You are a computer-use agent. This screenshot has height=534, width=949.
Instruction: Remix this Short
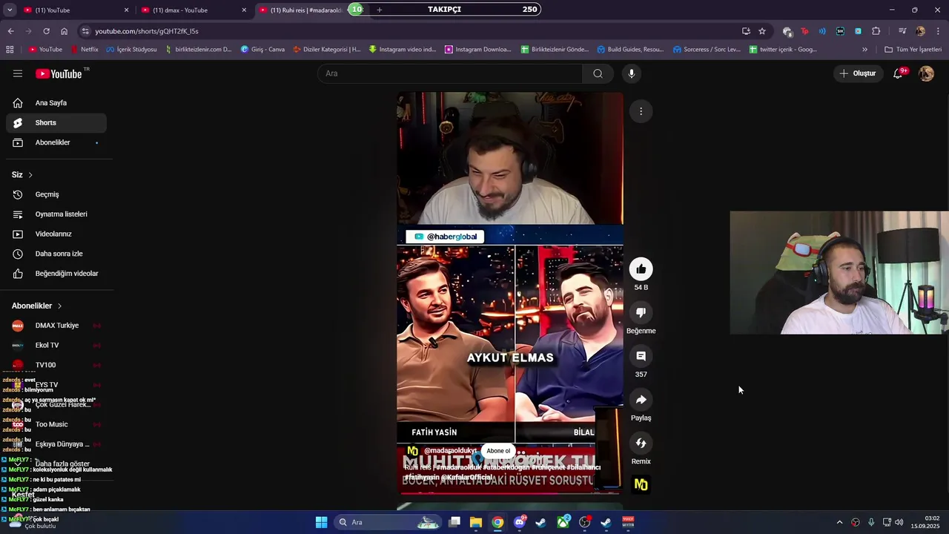(641, 443)
